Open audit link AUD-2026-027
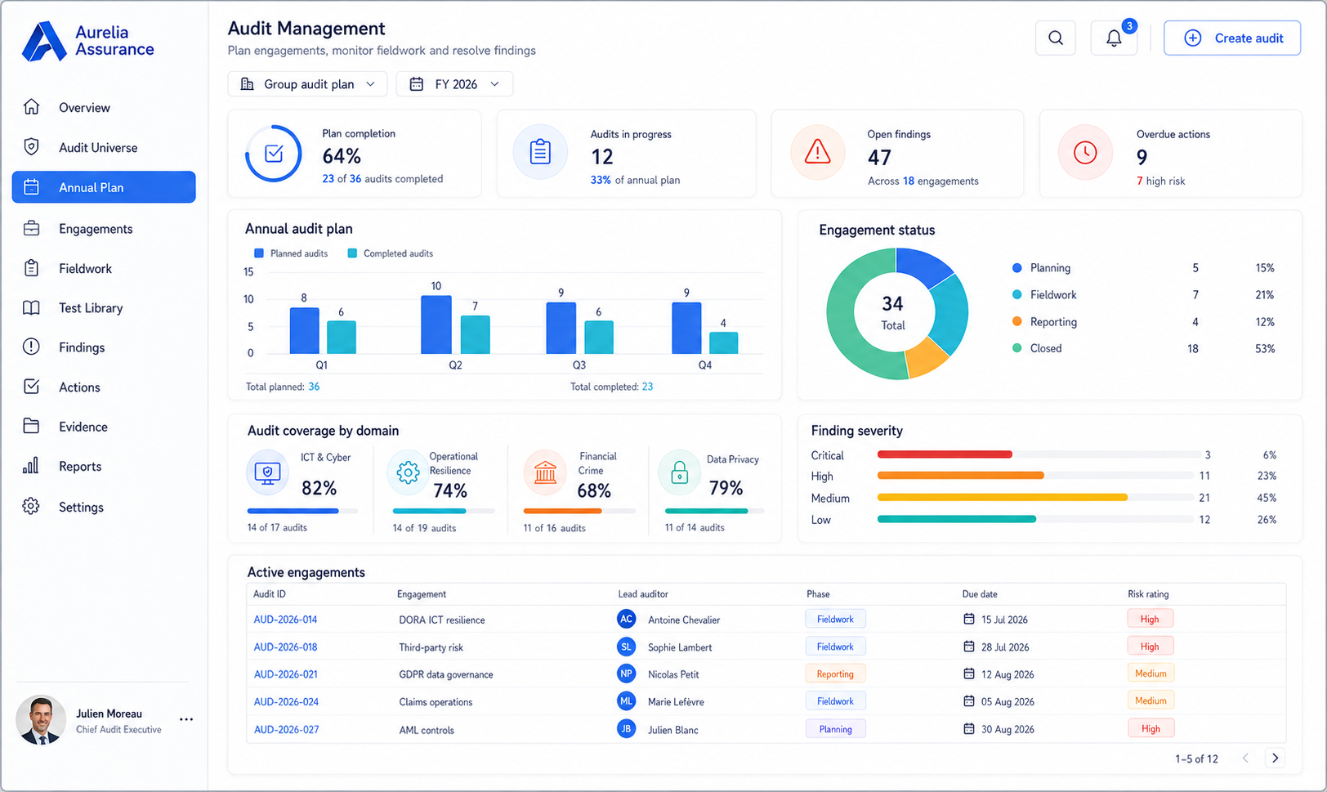This screenshot has width=1327, height=792. [286, 730]
